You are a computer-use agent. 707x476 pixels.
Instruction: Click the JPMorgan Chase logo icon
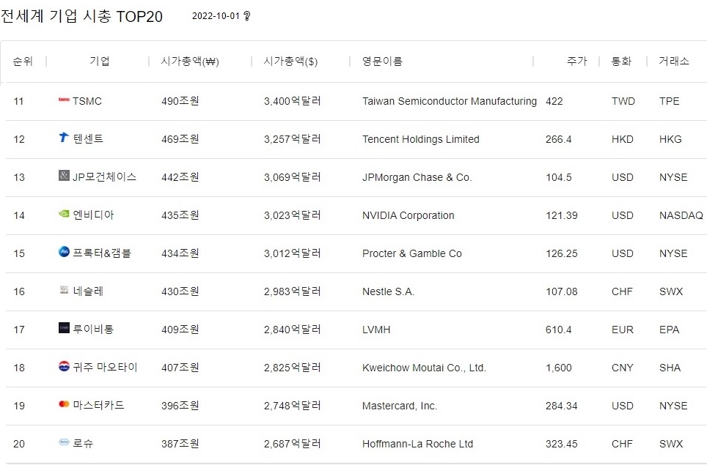(64, 175)
